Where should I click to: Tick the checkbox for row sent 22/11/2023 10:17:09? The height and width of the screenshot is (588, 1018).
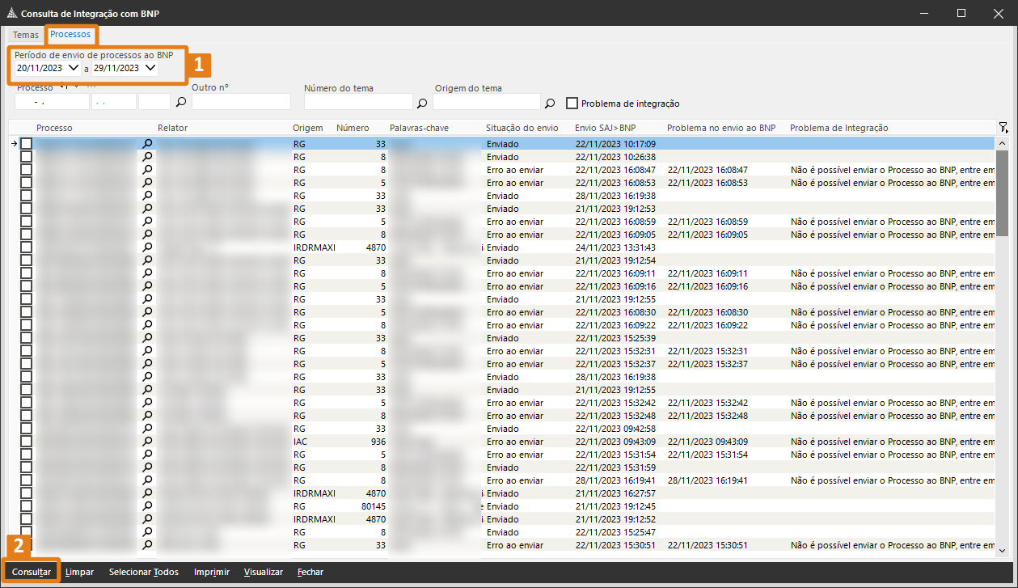coord(26,143)
